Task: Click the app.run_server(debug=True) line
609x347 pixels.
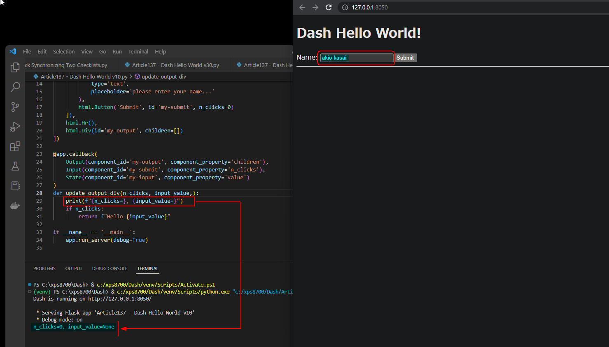Action: click(107, 240)
